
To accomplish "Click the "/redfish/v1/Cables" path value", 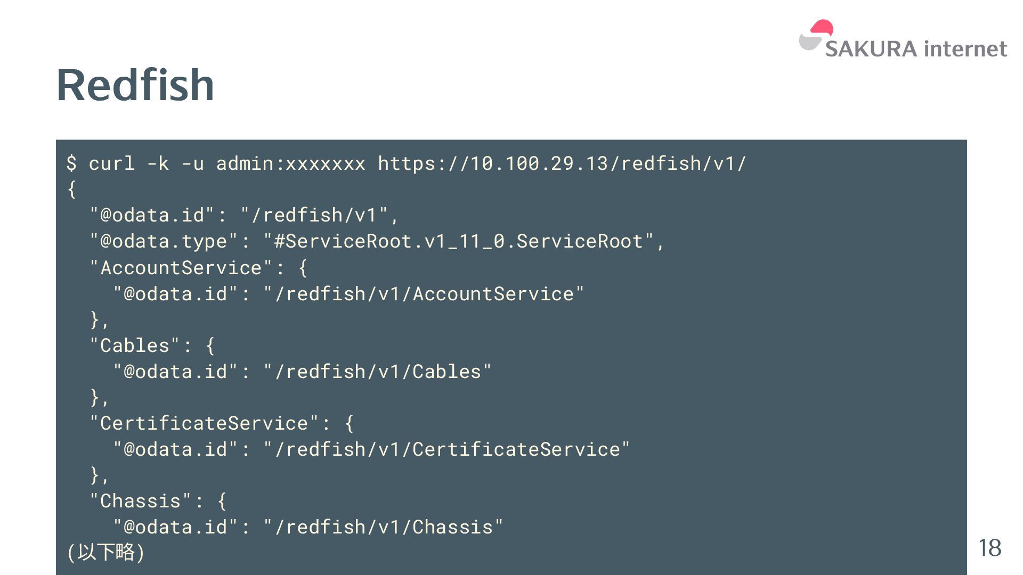I will (378, 371).
